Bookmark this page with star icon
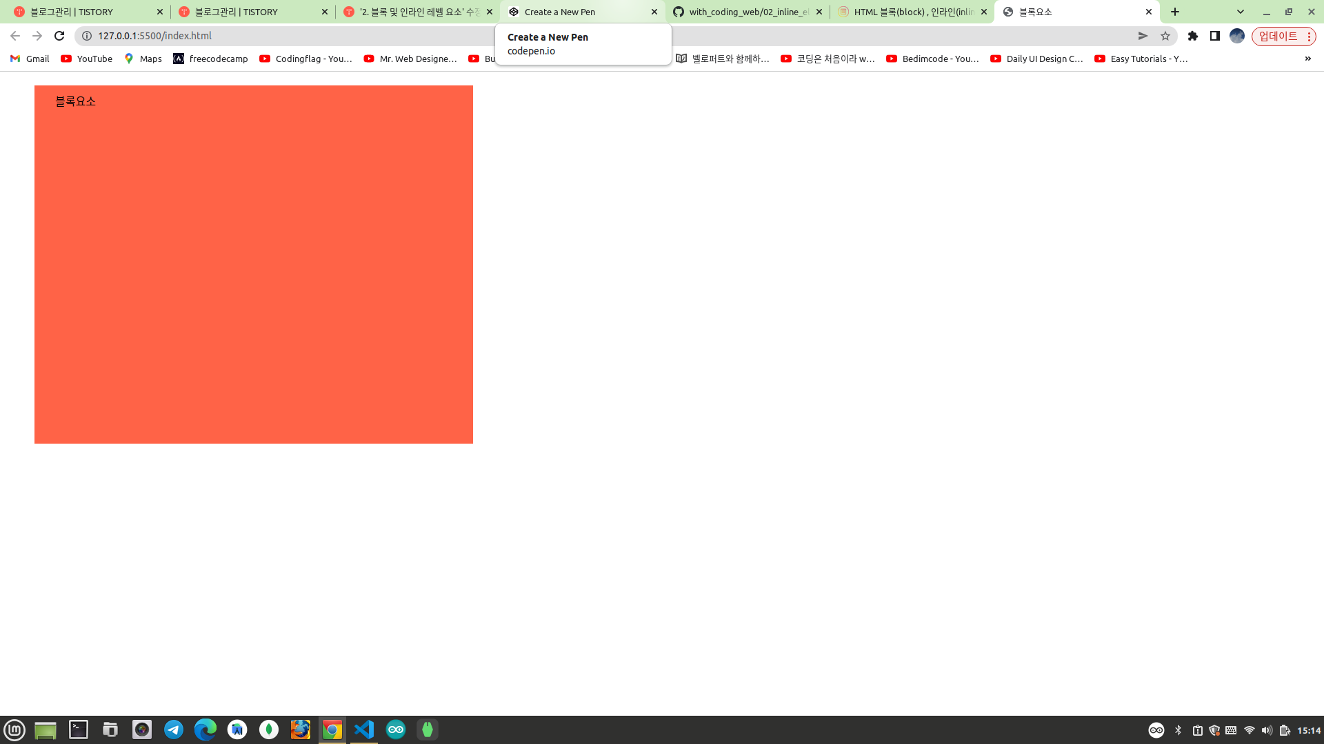Image resolution: width=1324 pixels, height=744 pixels. (1165, 36)
